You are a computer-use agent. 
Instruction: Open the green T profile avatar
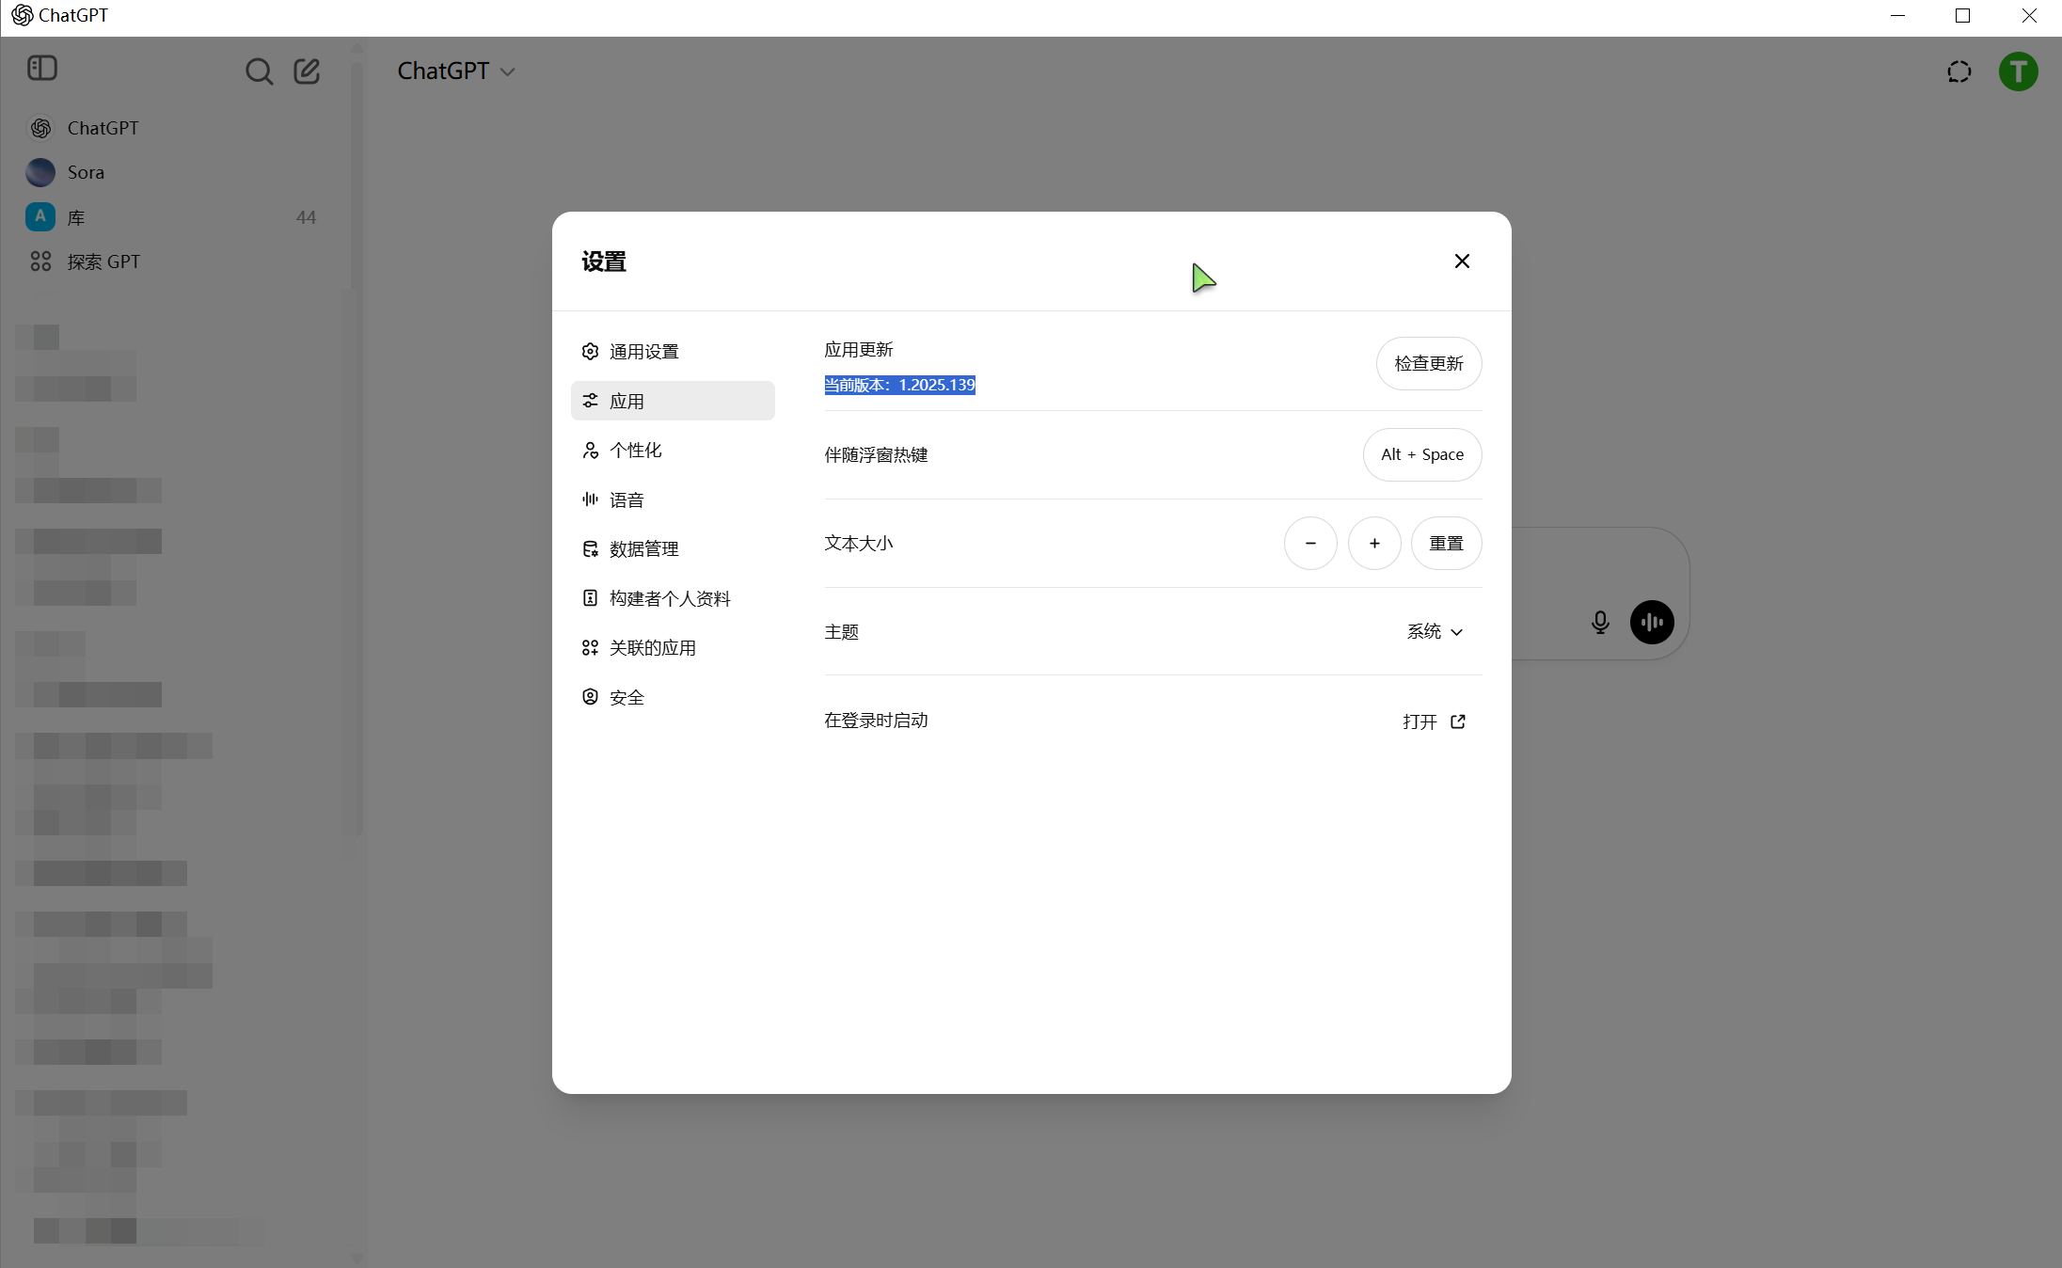pyautogui.click(x=2018, y=71)
